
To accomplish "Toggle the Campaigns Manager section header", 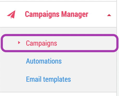I will click(58, 14).
